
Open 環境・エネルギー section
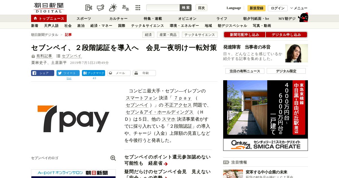(184, 25)
